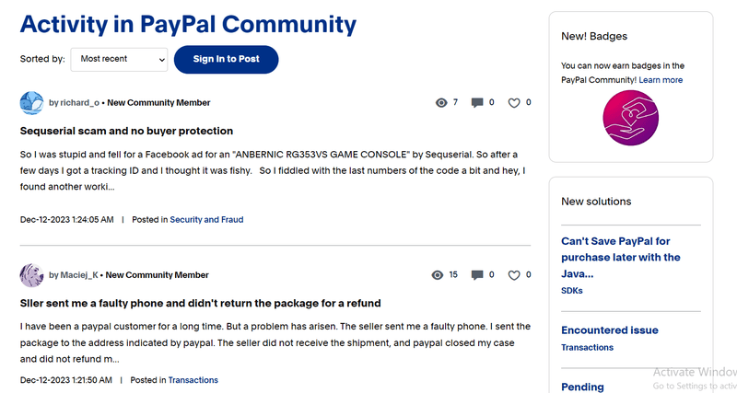Screen dimensions: 737x393
Task: Like richard_o's post with the heart icon
Action: click(514, 103)
